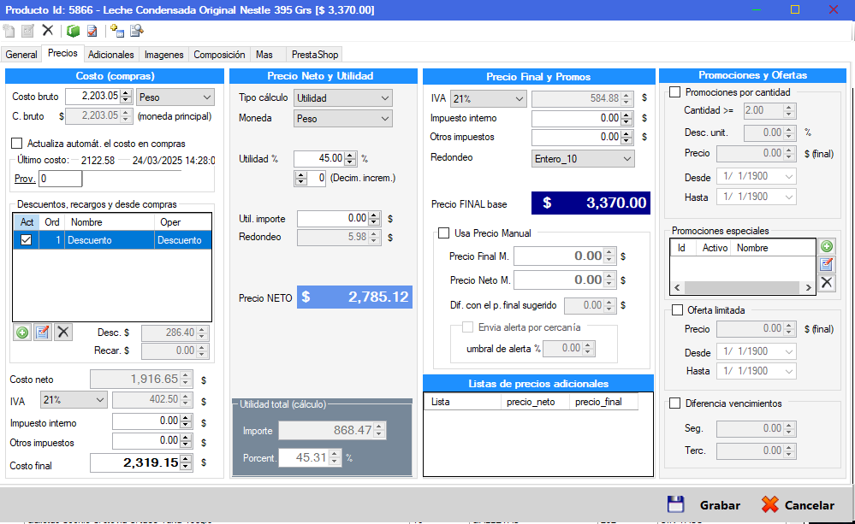Click the floppy disk Grabar icon
This screenshot has height=524, width=855.
click(675, 504)
